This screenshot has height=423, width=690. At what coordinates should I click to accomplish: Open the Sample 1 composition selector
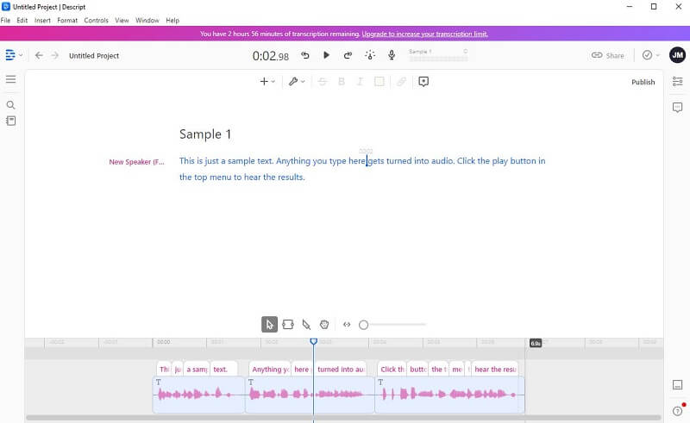(x=438, y=54)
